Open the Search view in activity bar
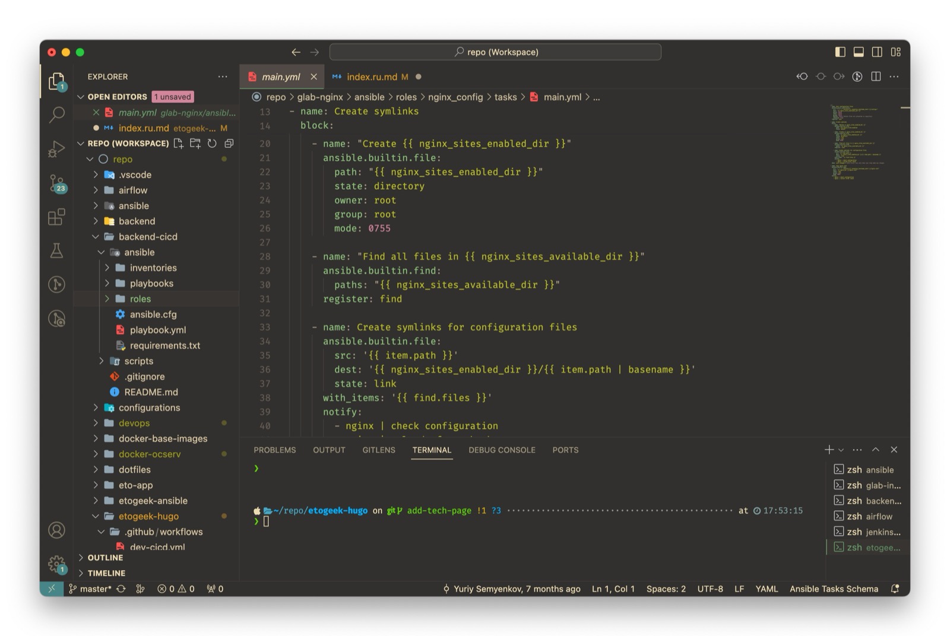 coord(56,114)
